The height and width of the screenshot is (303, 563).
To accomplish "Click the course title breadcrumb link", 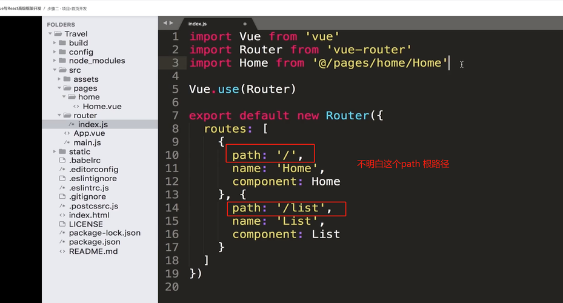I will [x=21, y=8].
